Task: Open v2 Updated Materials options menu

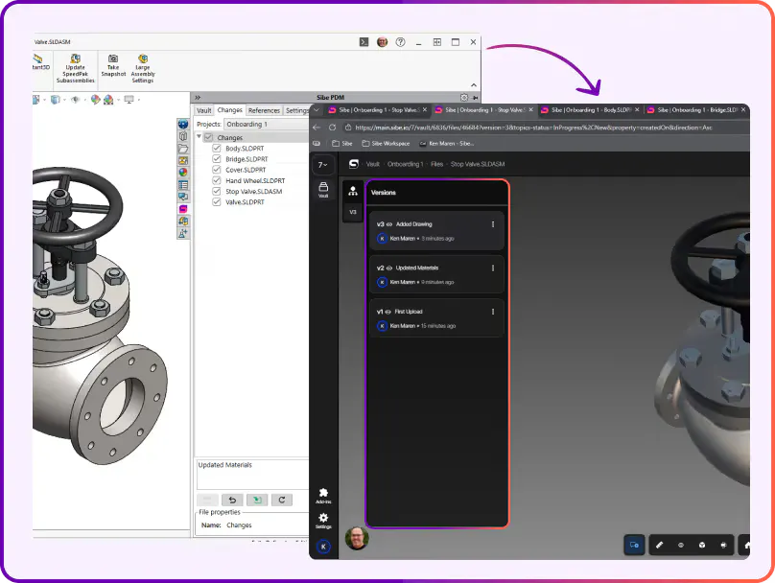Action: coord(493,268)
